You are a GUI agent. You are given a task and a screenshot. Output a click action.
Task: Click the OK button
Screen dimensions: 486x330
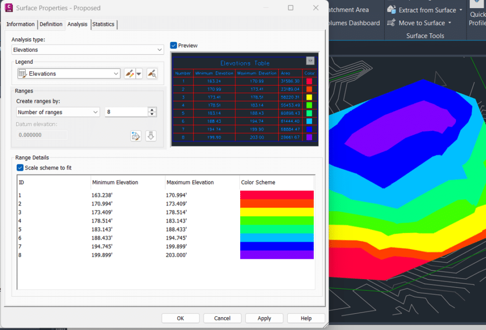coord(180,318)
